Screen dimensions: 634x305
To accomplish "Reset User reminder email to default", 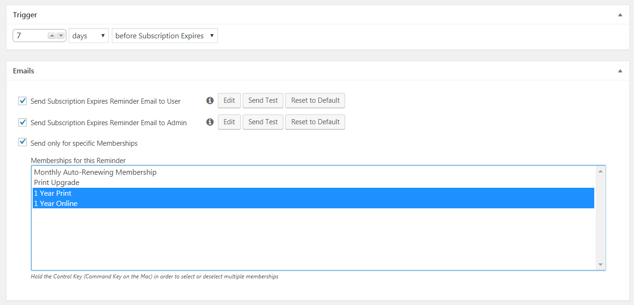I will click(x=315, y=100).
